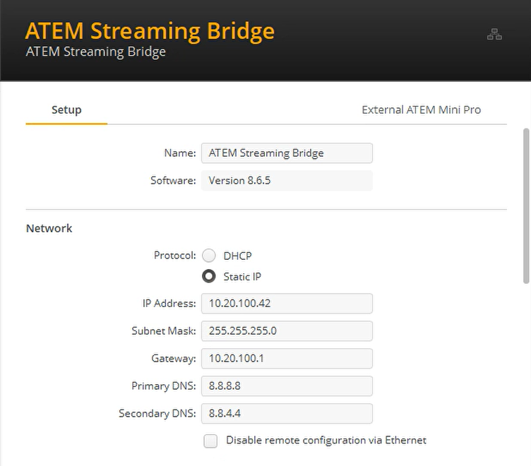This screenshot has width=531, height=466.
Task: Click the Gateway field showing 10.20.100.1
Action: (x=287, y=358)
